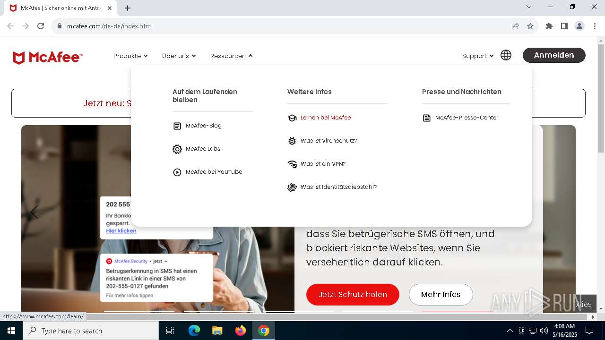This screenshot has height=340, width=605.
Task: Click the Anmelden button
Action: point(554,55)
